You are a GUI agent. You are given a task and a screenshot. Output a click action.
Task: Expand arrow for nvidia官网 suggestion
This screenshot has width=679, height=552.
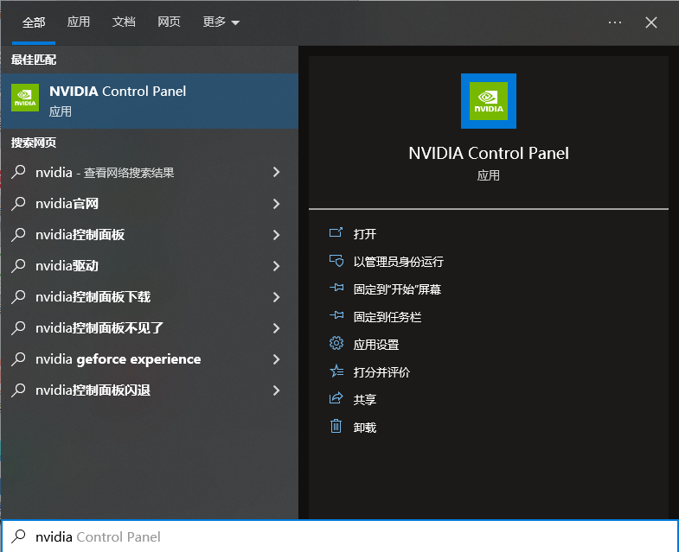coord(277,203)
